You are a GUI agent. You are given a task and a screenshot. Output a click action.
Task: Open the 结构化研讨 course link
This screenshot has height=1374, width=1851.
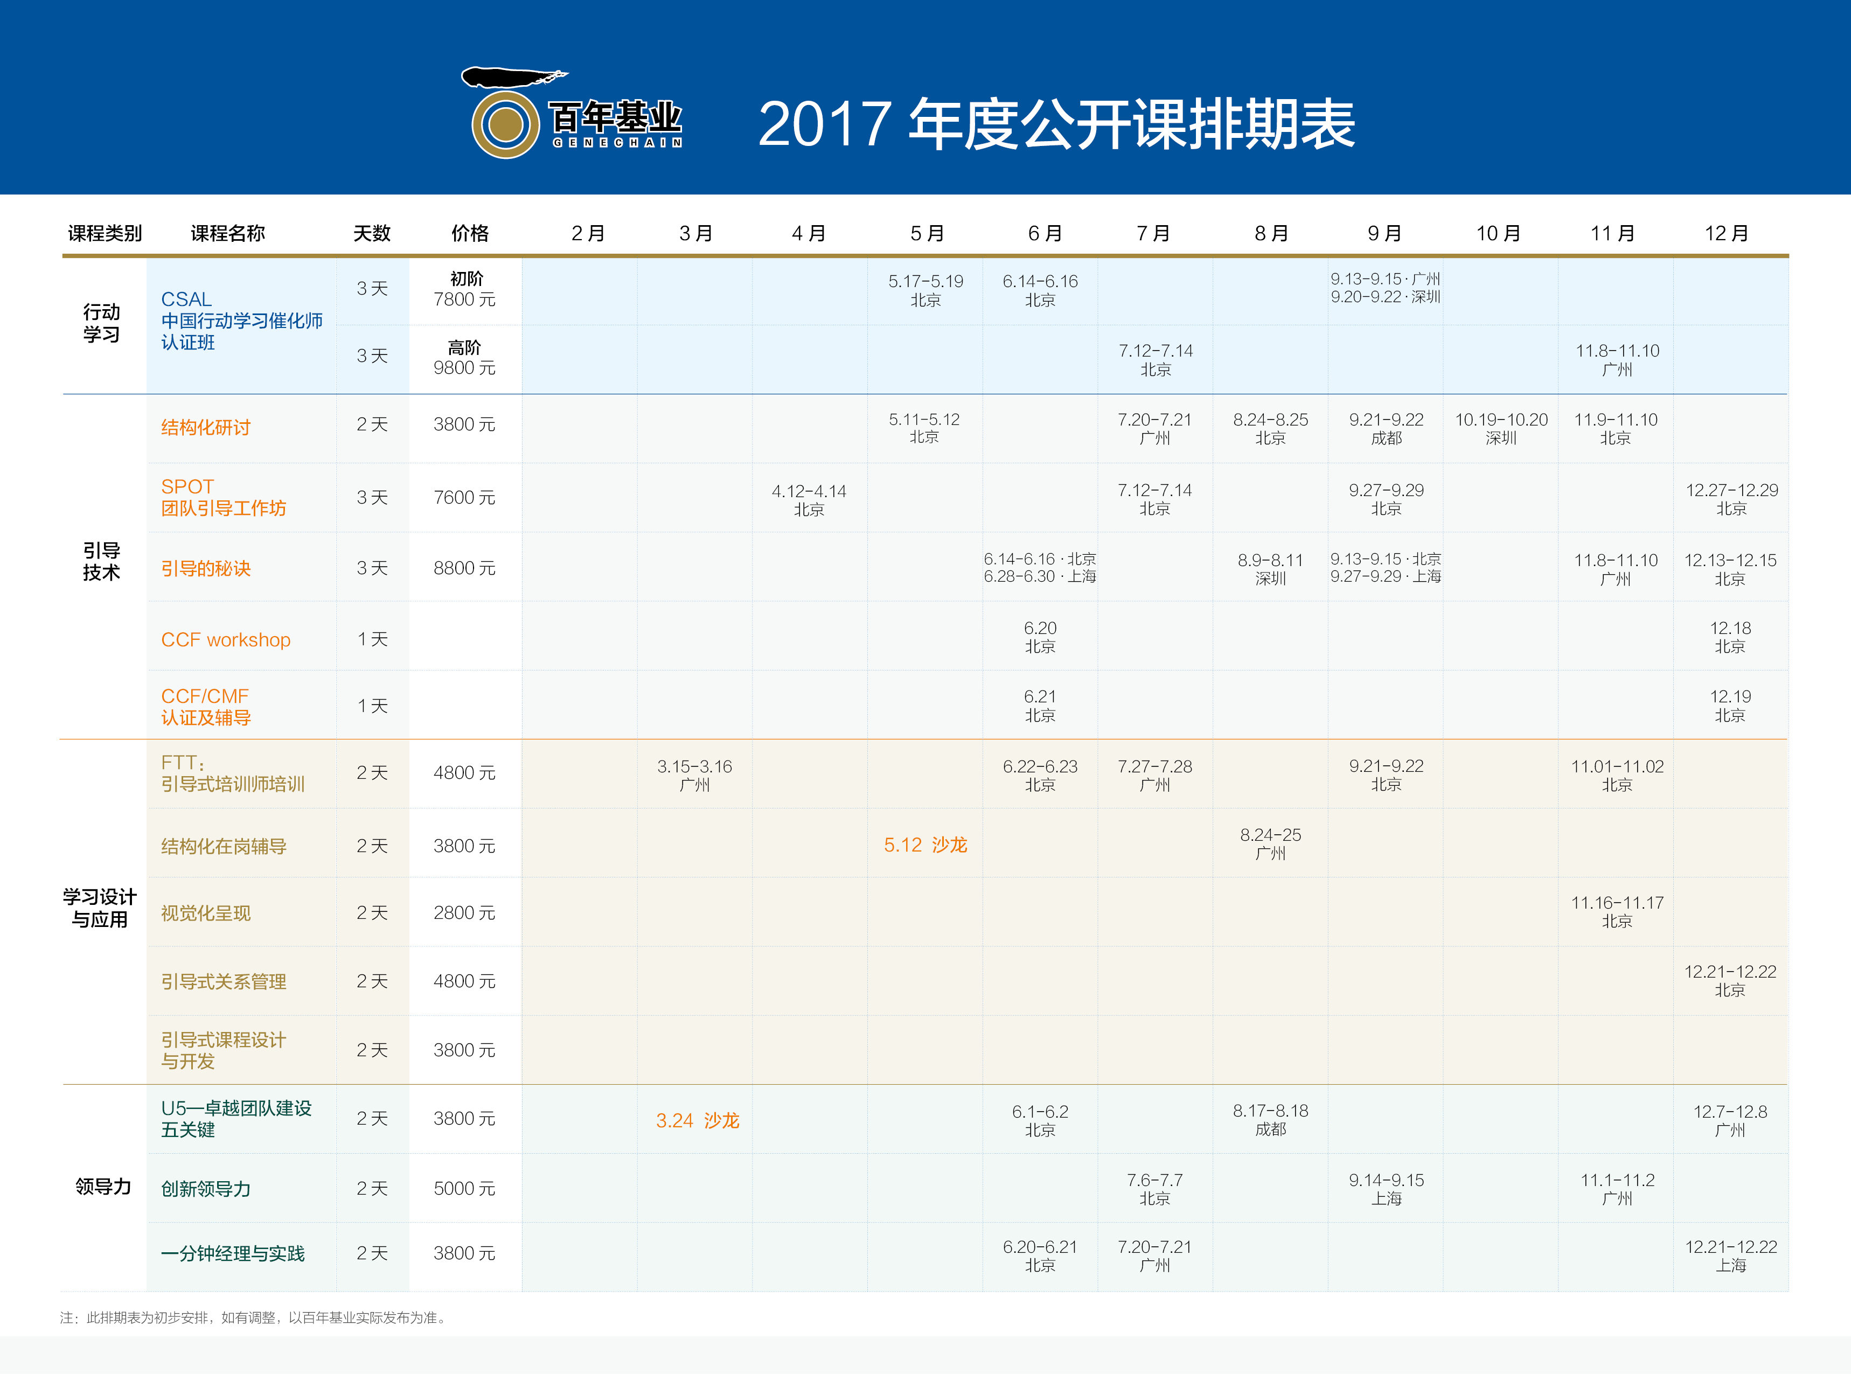(x=205, y=428)
